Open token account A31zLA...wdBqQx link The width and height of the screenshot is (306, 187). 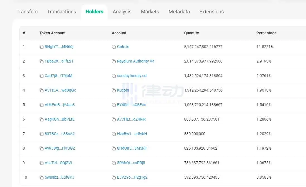click(60, 90)
